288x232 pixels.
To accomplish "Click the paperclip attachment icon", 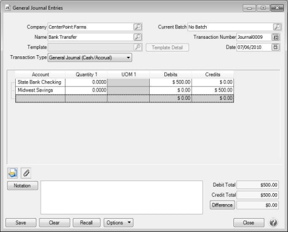I will 26,173.
